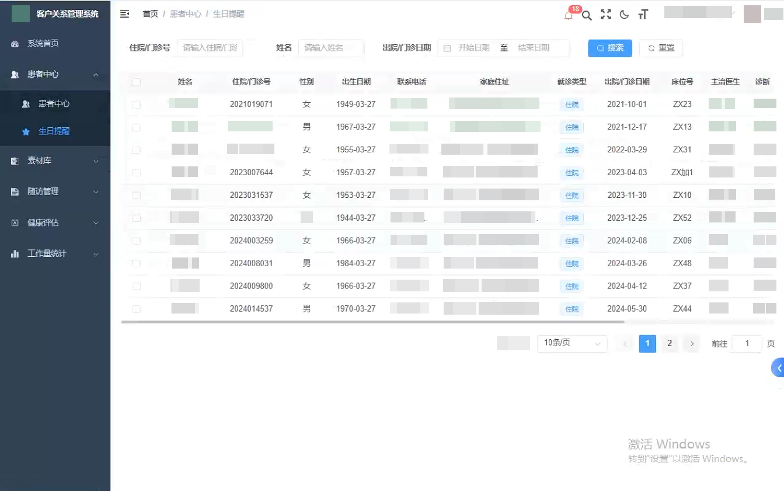Click the blue 搜索 button
The height and width of the screenshot is (491, 784).
point(609,48)
